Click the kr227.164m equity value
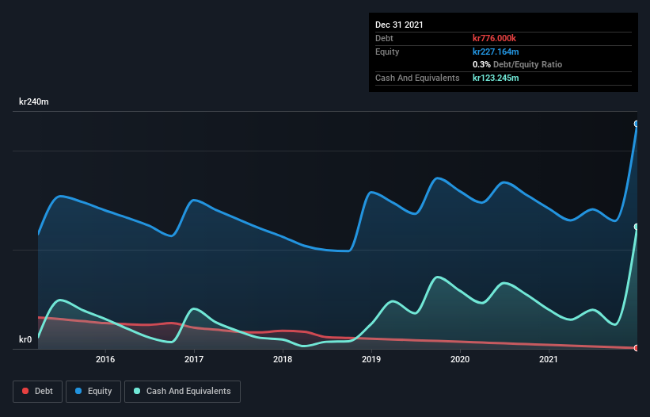This screenshot has width=650, height=417. (x=496, y=52)
